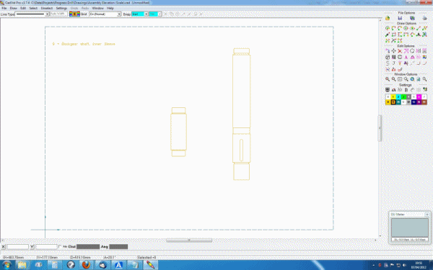Click the long shaft outline in the drawing
The height and width of the screenshot is (270, 433).
click(x=241, y=114)
